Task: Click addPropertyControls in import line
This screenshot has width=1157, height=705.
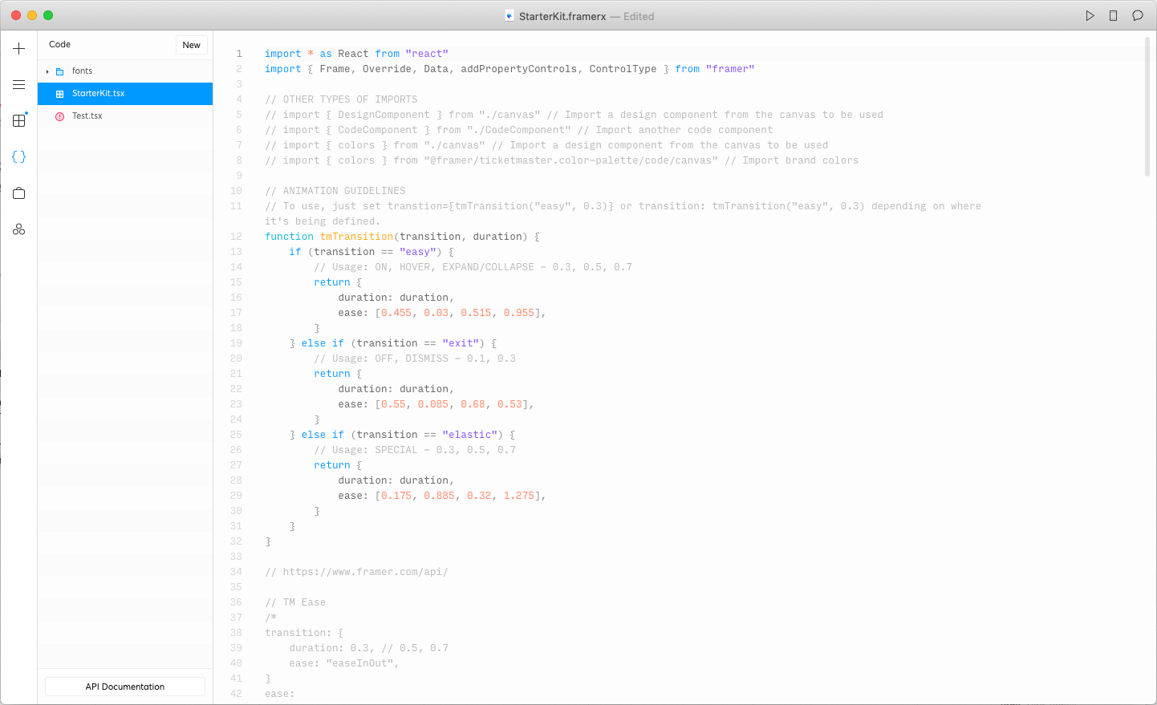Action: pos(519,69)
